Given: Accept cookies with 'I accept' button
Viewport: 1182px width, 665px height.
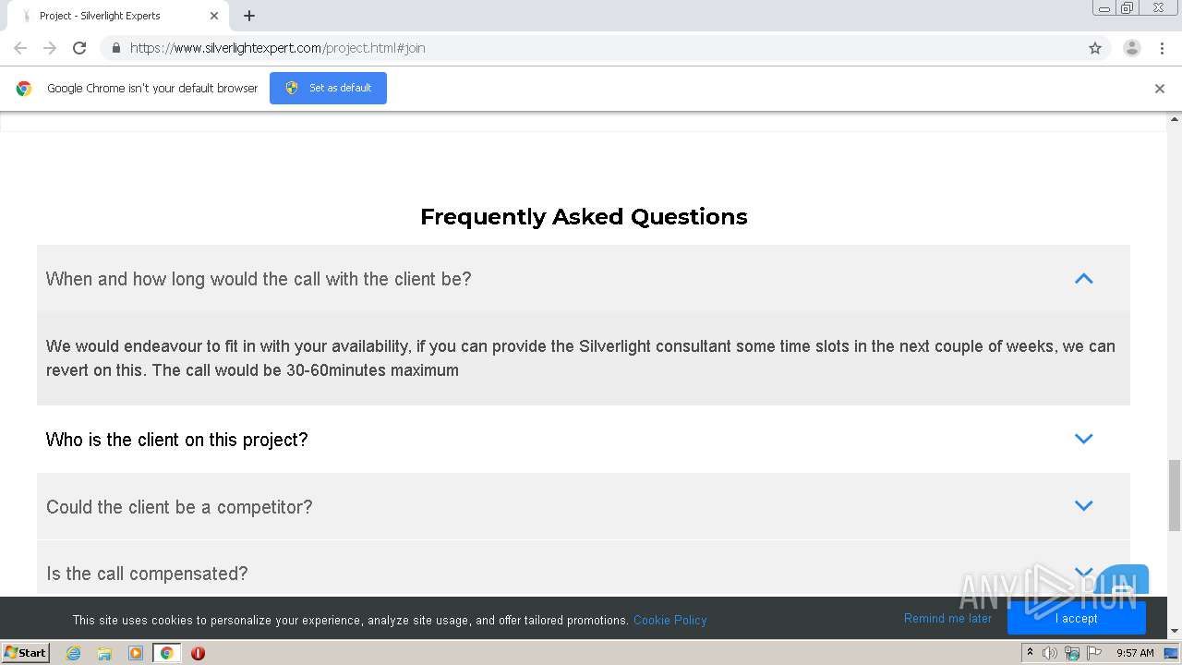Looking at the screenshot, I should tap(1076, 619).
